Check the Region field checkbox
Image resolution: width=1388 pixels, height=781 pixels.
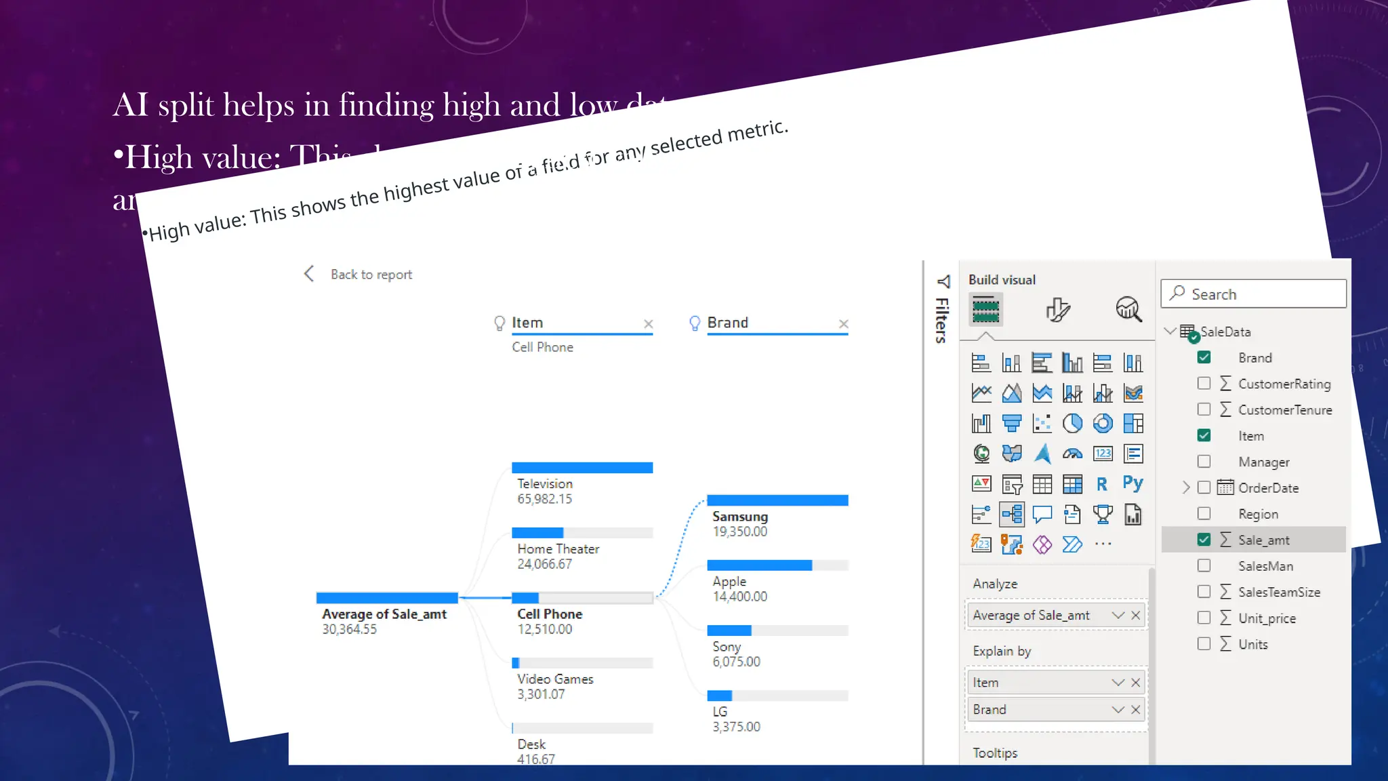[1204, 514]
